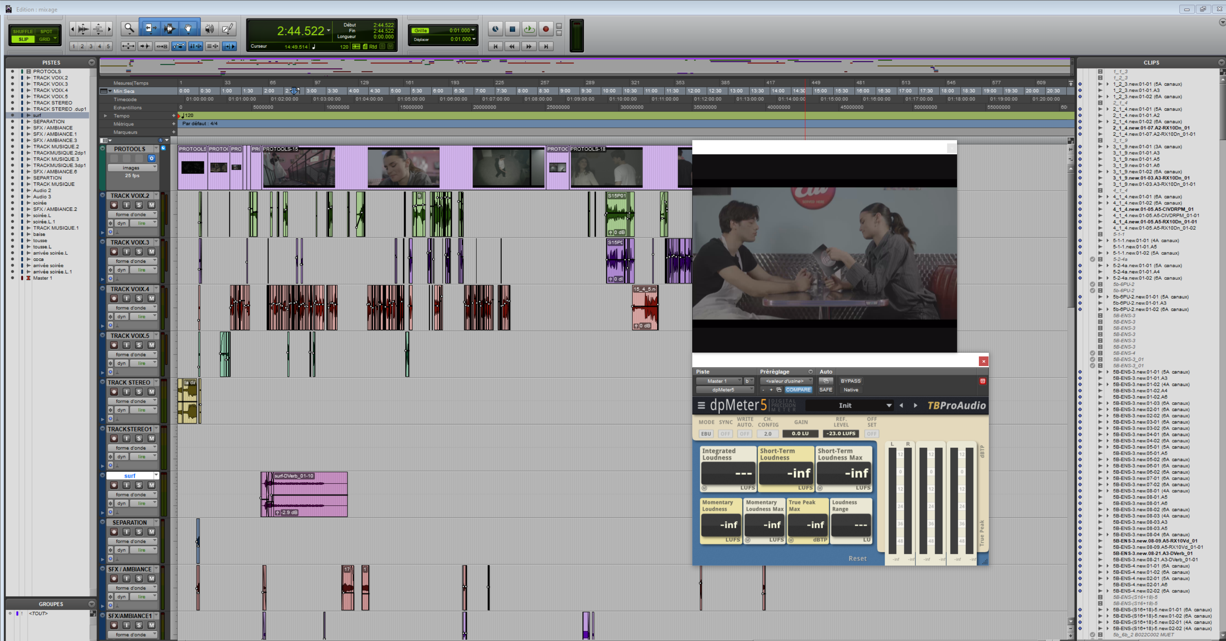Enable Grid edit mode
The width and height of the screenshot is (1226, 641).
click(46, 39)
